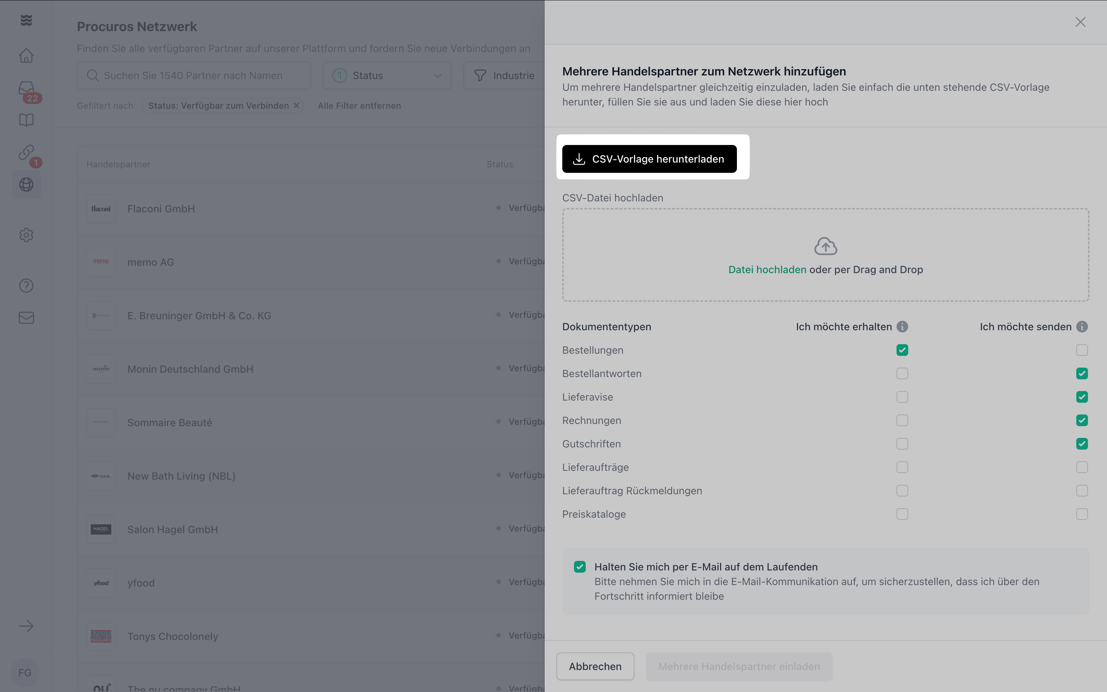Select Salon Hagel GmbH row name
The image size is (1107, 692).
[172, 529]
